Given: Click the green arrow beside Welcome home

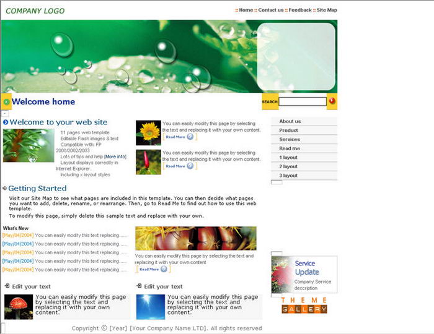Looking at the screenshot, I should [6, 102].
